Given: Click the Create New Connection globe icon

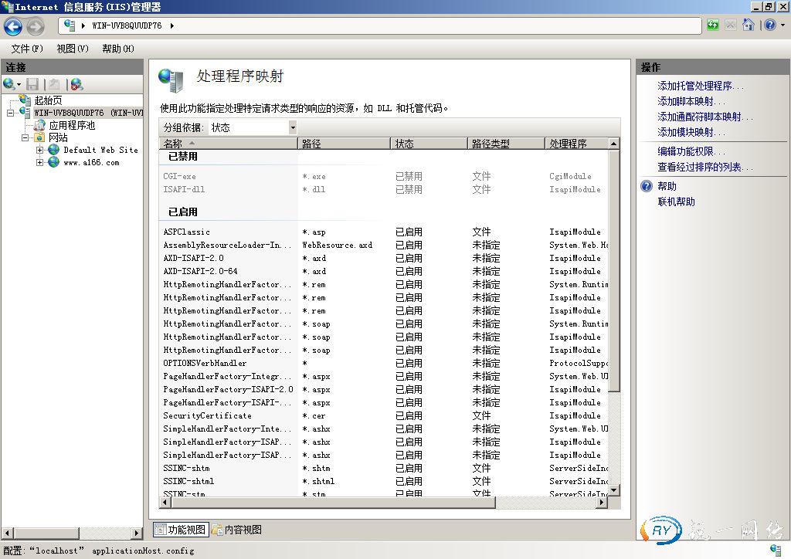Looking at the screenshot, I should [9, 84].
